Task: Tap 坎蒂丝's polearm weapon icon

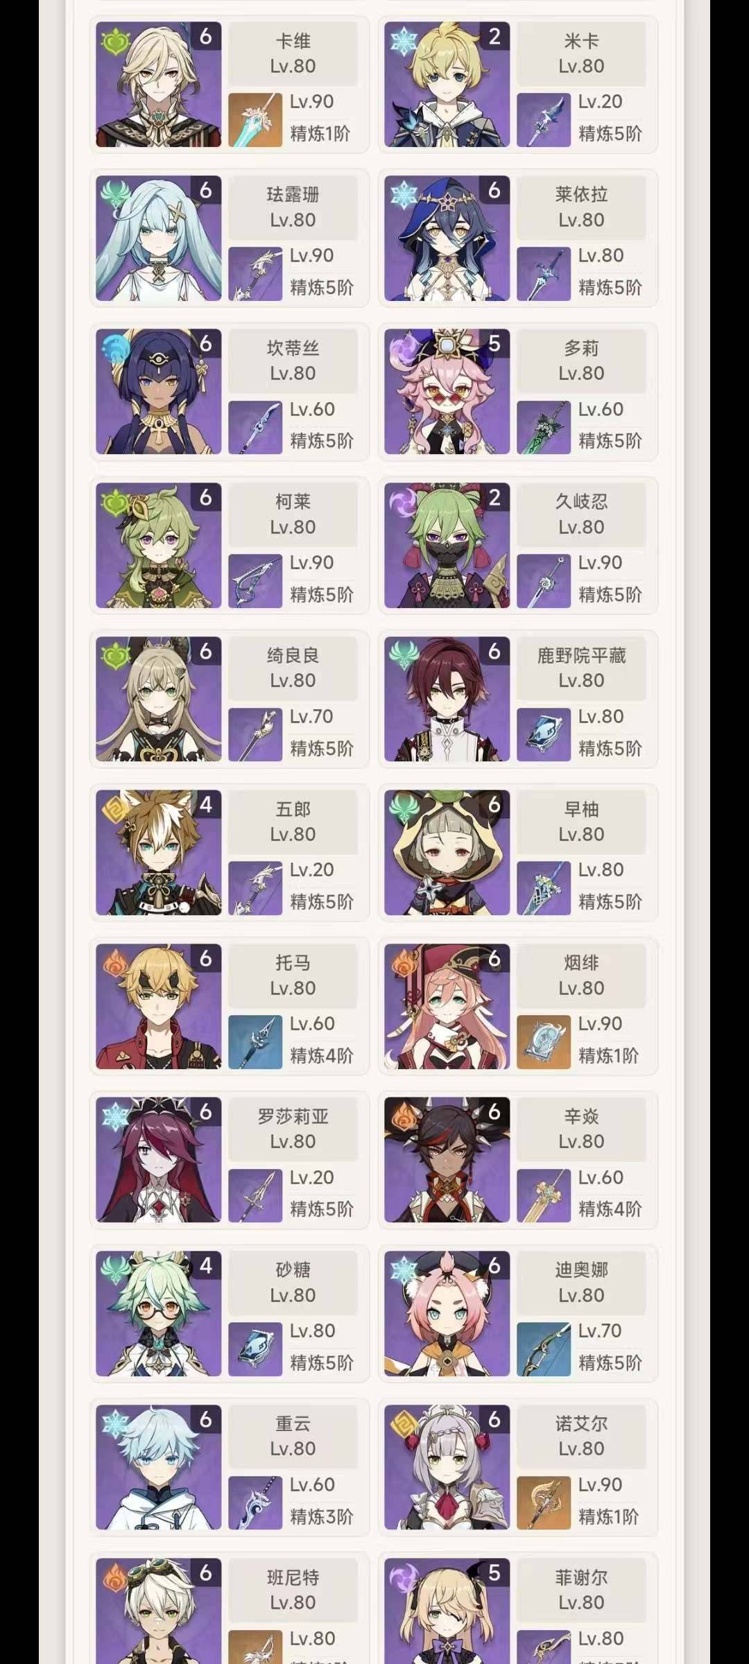Action: (x=255, y=428)
